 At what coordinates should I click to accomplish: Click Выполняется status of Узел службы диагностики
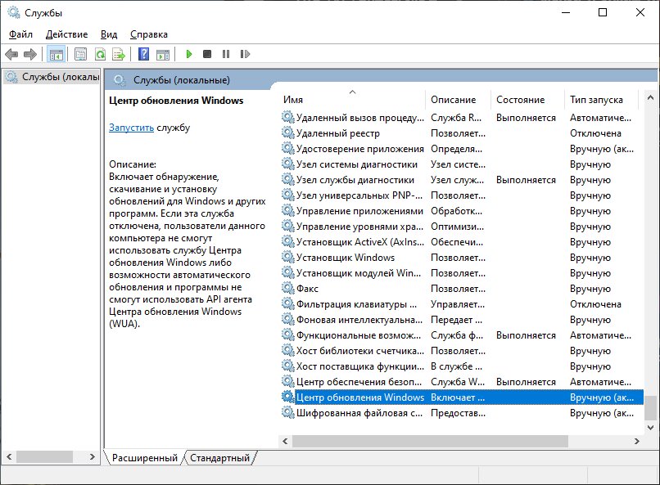(526, 180)
